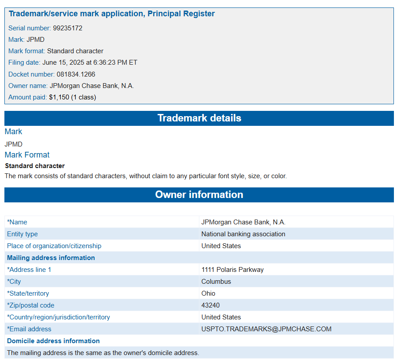Click the '*Name' field label
397x359 pixels.
click(x=17, y=222)
